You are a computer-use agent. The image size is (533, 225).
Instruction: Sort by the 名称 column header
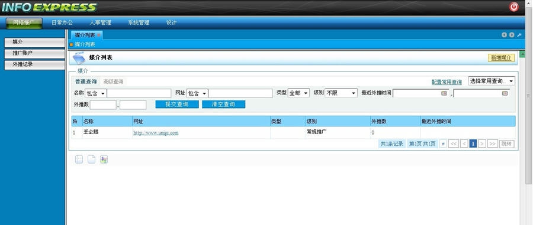(x=107, y=121)
